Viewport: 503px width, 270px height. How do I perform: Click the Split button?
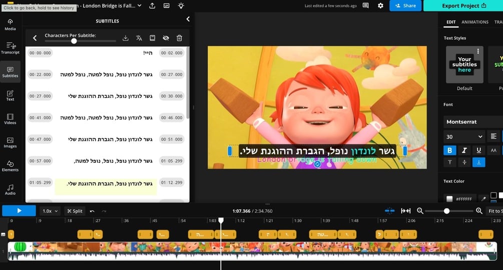point(75,211)
